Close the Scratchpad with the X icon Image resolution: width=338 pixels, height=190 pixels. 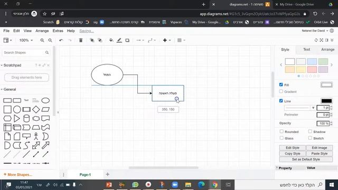pyautogui.click(x=48, y=65)
